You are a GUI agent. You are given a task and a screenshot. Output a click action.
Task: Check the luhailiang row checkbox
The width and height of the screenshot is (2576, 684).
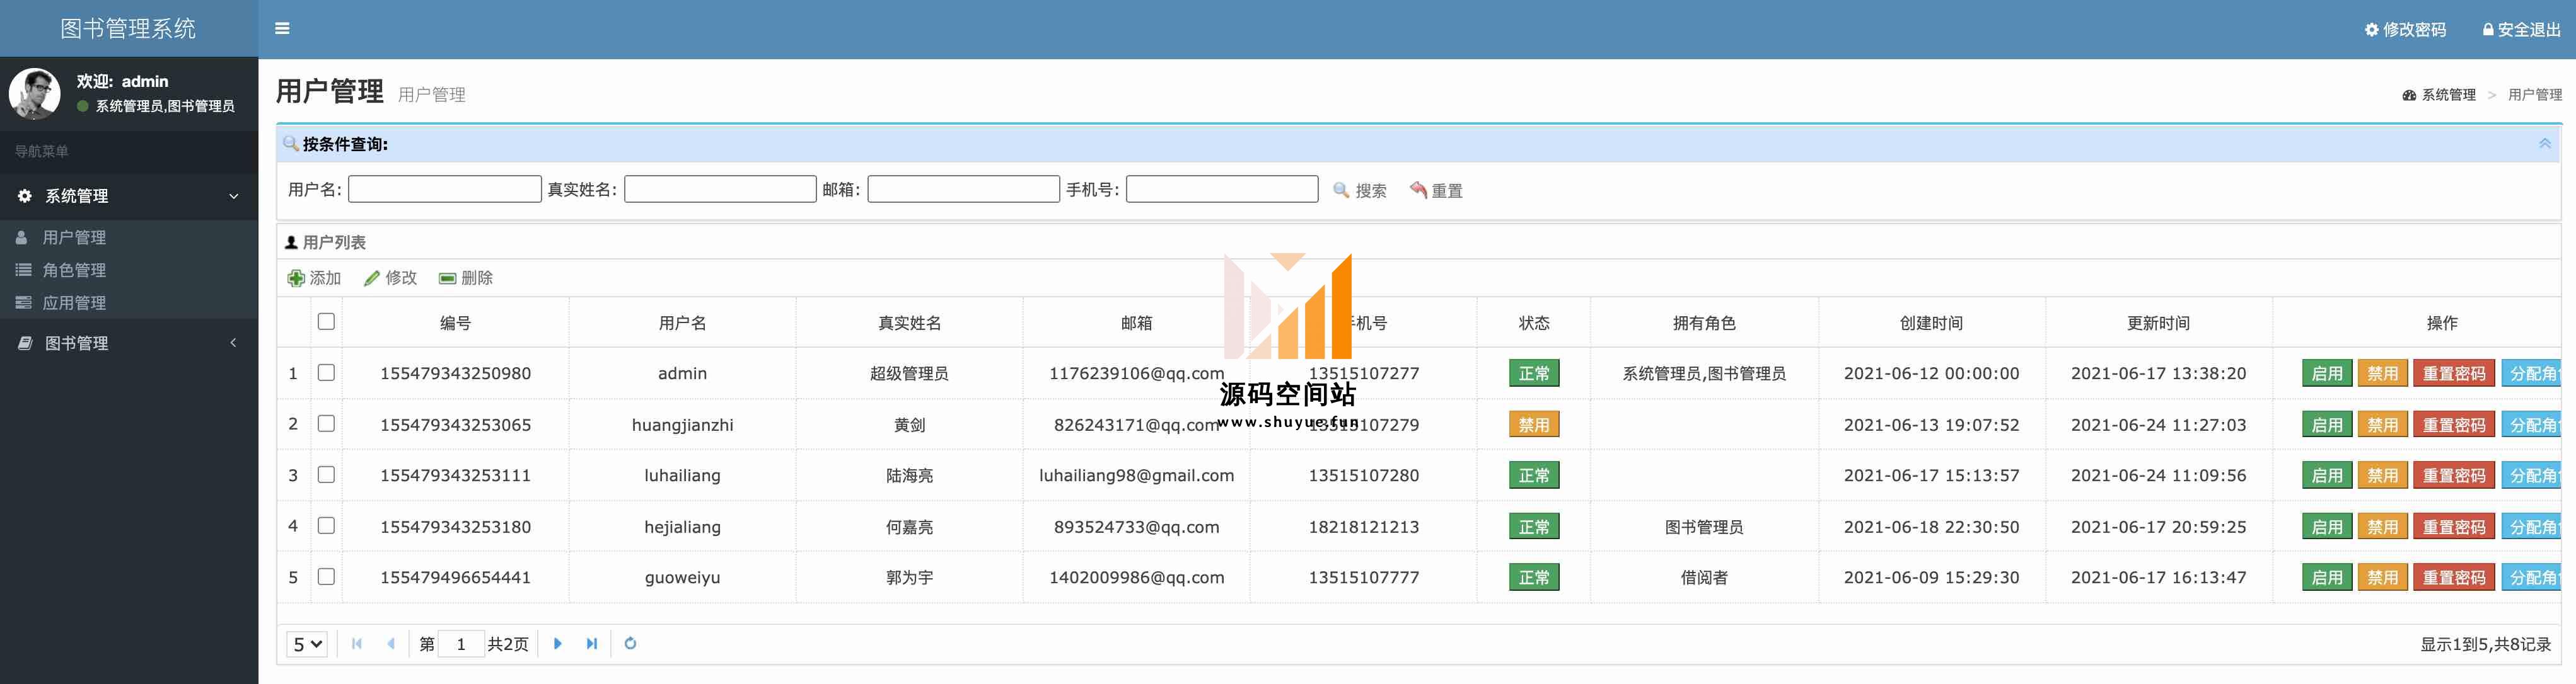click(x=326, y=474)
